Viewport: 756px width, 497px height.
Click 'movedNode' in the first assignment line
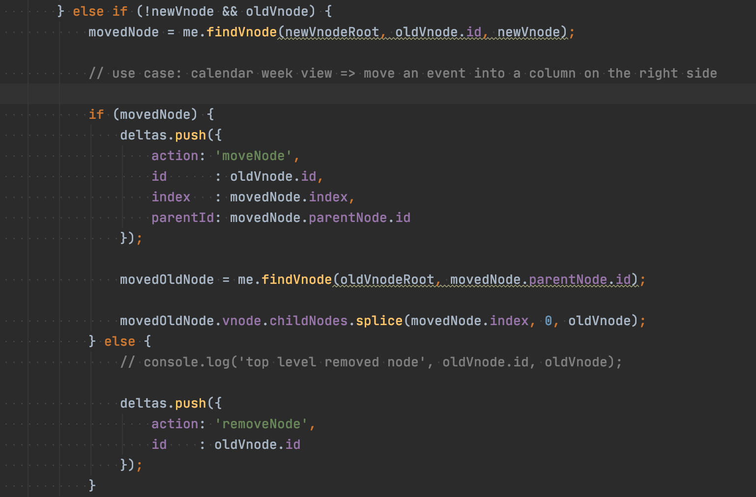(123, 32)
